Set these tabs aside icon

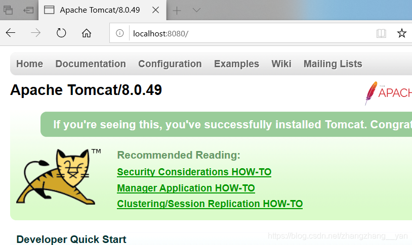(x=28, y=10)
